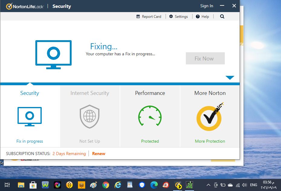Show hidden system tray icons
This screenshot has width=281, height=191.
point(208,185)
